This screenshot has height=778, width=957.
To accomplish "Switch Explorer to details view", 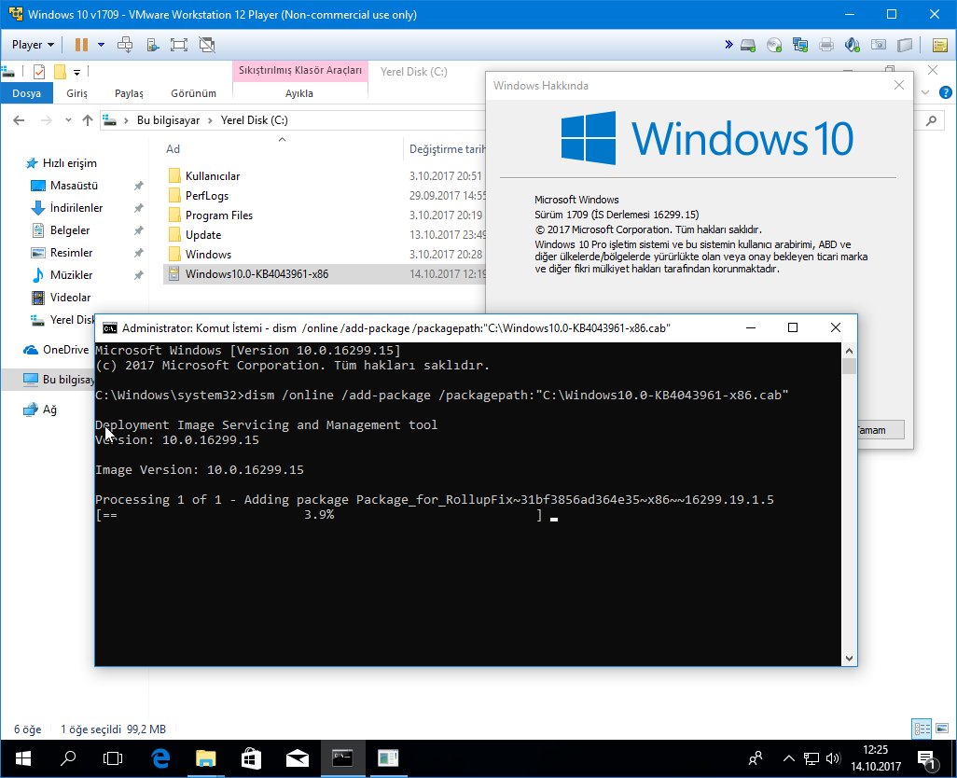I will pos(922,728).
